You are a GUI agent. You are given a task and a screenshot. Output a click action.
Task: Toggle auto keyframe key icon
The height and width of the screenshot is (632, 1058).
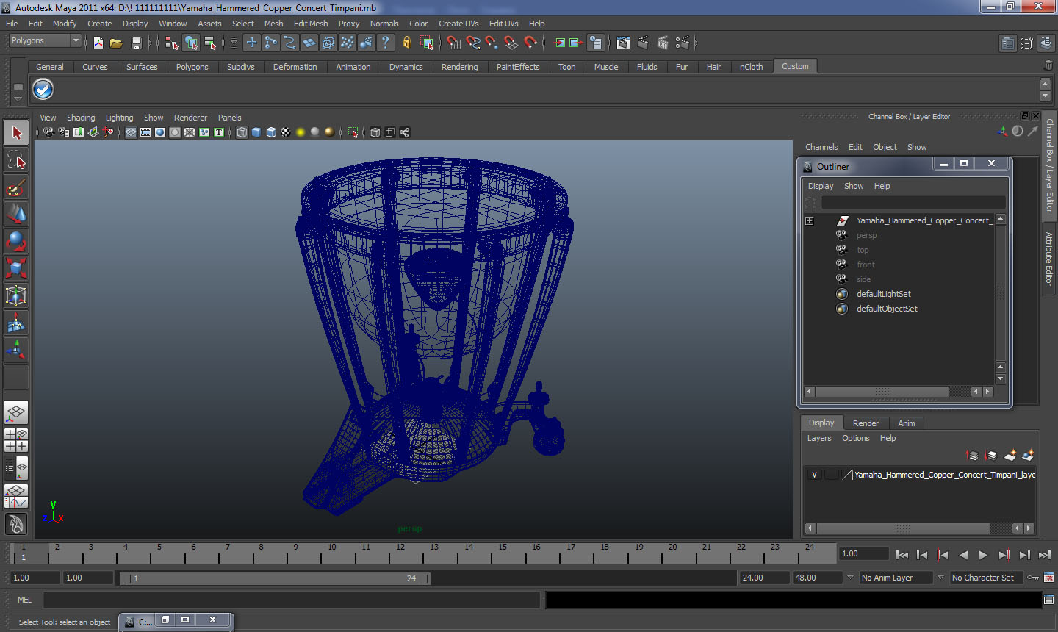click(1033, 578)
